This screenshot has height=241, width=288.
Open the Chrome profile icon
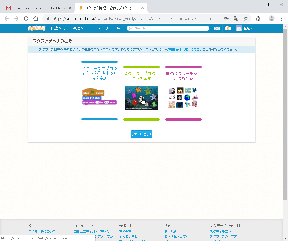coord(272,18)
